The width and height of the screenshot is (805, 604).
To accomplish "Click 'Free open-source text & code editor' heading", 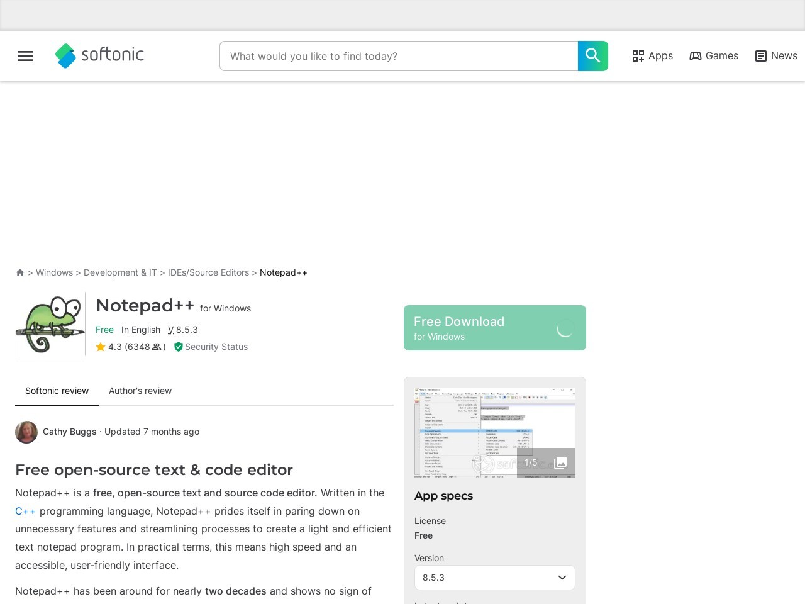I will (x=154, y=470).
